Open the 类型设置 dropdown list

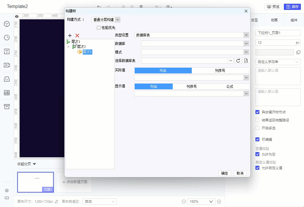click(x=192, y=35)
